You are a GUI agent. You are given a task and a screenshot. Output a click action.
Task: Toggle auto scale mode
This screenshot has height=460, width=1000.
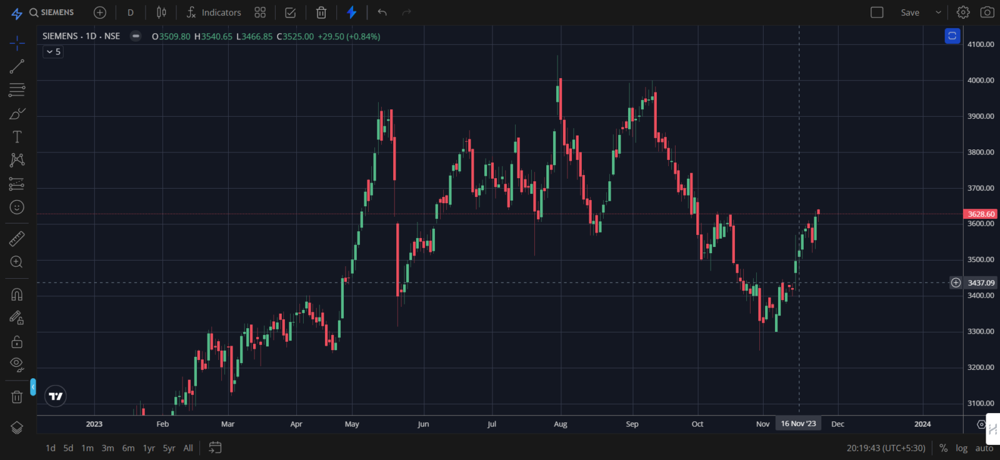coord(984,448)
